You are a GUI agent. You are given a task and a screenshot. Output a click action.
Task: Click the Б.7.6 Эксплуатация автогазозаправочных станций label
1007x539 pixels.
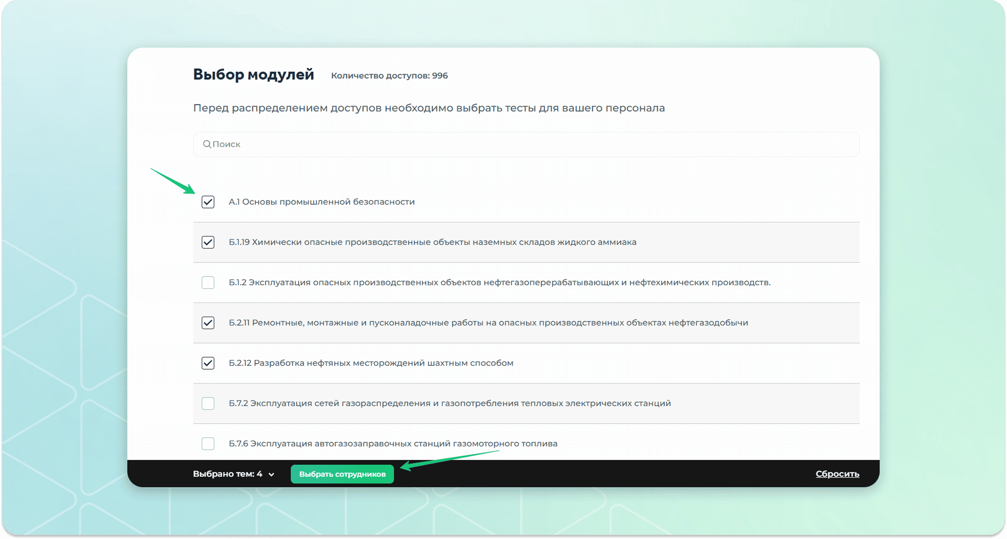click(393, 444)
